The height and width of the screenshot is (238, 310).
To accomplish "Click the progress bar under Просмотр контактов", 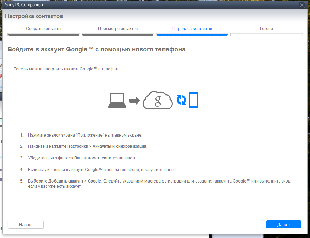I will click(x=118, y=35).
